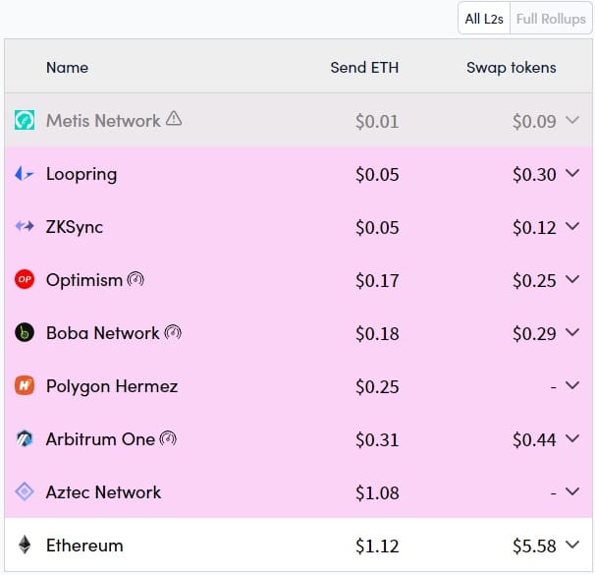Expand the Ethereum row details chevron
Image resolution: width=595 pixels, height=575 pixels.
572,545
